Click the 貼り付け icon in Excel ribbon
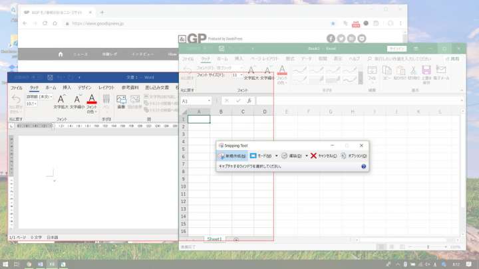479x269 pixels. (400, 70)
